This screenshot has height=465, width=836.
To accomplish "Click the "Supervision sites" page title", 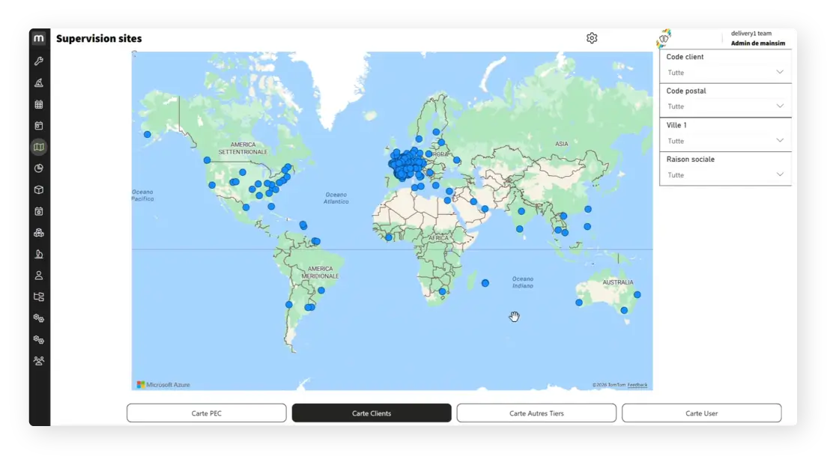I will (x=99, y=38).
